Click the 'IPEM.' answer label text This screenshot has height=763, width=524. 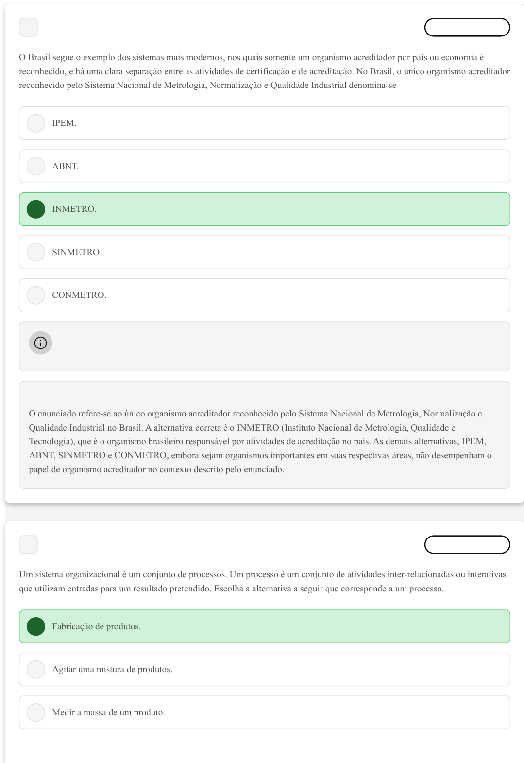(64, 123)
